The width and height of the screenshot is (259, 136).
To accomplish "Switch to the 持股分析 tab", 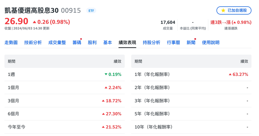I will pos(151,42).
